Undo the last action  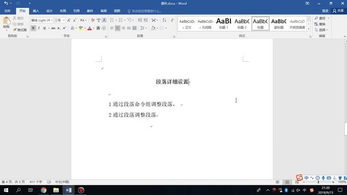pos(6,3)
